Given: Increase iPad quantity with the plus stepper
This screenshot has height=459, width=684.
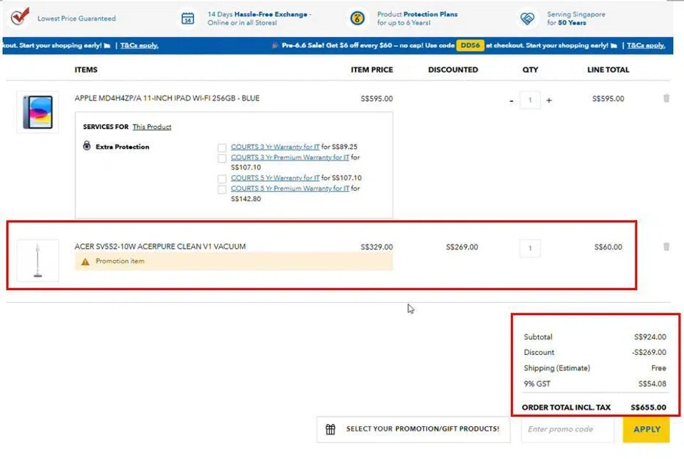Looking at the screenshot, I should [549, 100].
